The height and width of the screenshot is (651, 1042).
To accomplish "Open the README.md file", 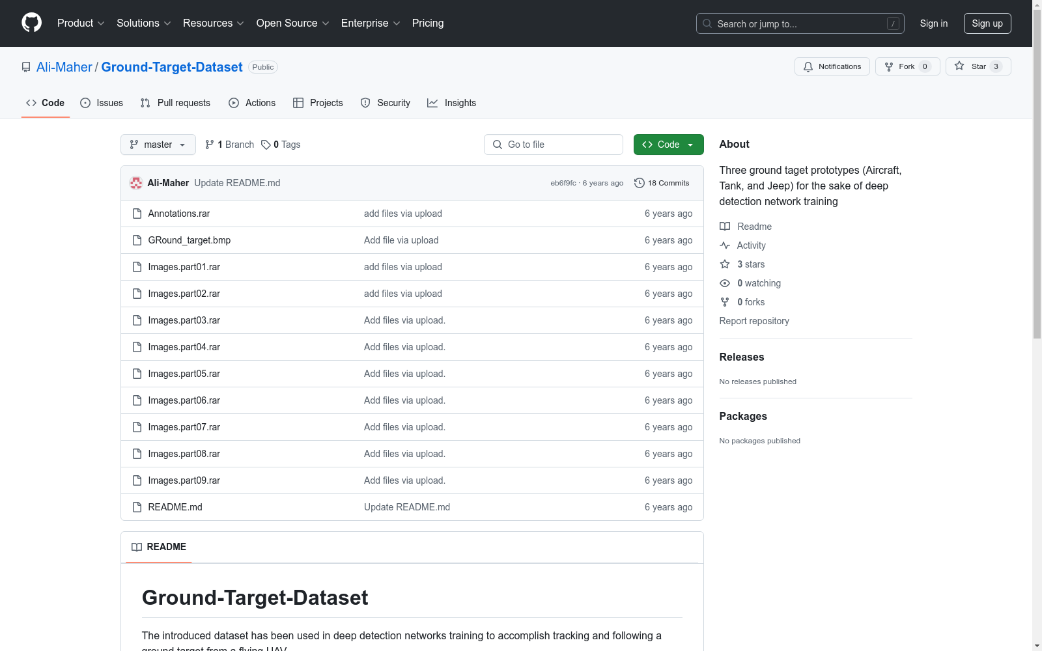I will [x=175, y=507].
